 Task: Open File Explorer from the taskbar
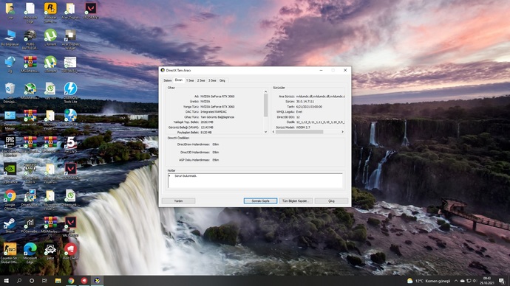[58, 281]
